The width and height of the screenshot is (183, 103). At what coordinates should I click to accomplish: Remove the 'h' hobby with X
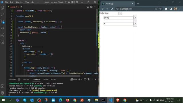[x=135, y=24]
